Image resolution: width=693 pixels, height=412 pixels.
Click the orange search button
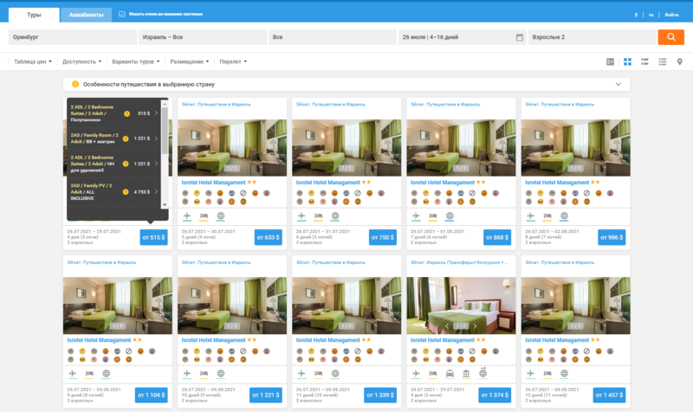pyautogui.click(x=670, y=37)
